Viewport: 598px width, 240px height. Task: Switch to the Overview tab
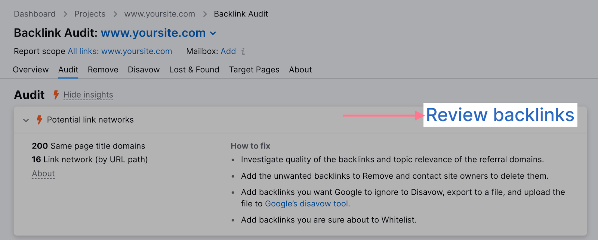coord(31,70)
